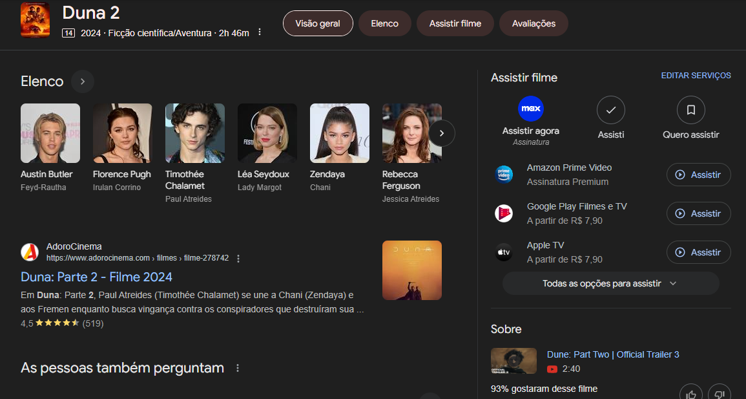Mark the movie as Assisti
This screenshot has height=399, width=746.
(611, 110)
